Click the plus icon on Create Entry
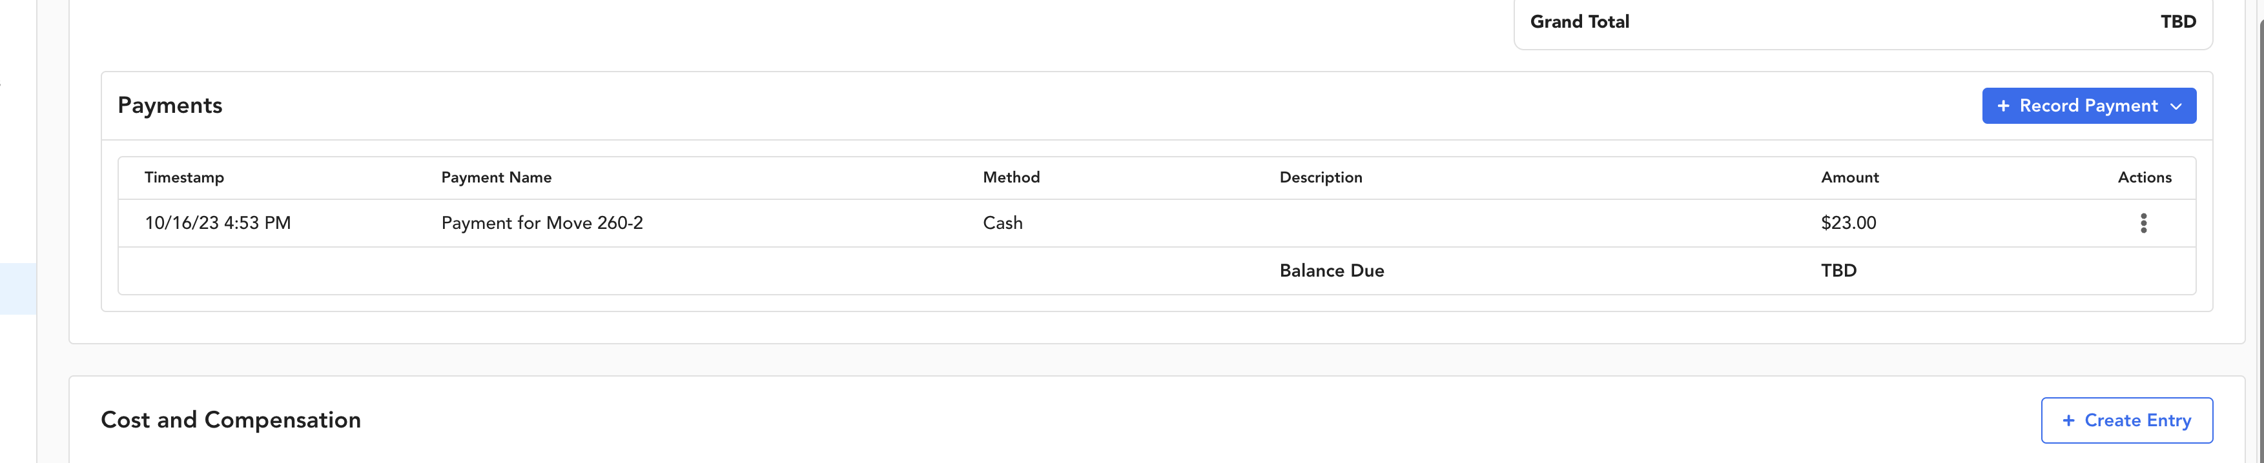 coord(2068,421)
